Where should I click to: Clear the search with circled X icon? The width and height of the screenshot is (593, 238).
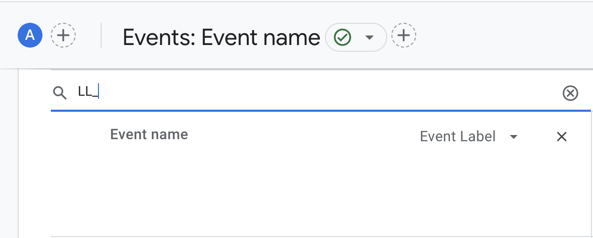[570, 93]
